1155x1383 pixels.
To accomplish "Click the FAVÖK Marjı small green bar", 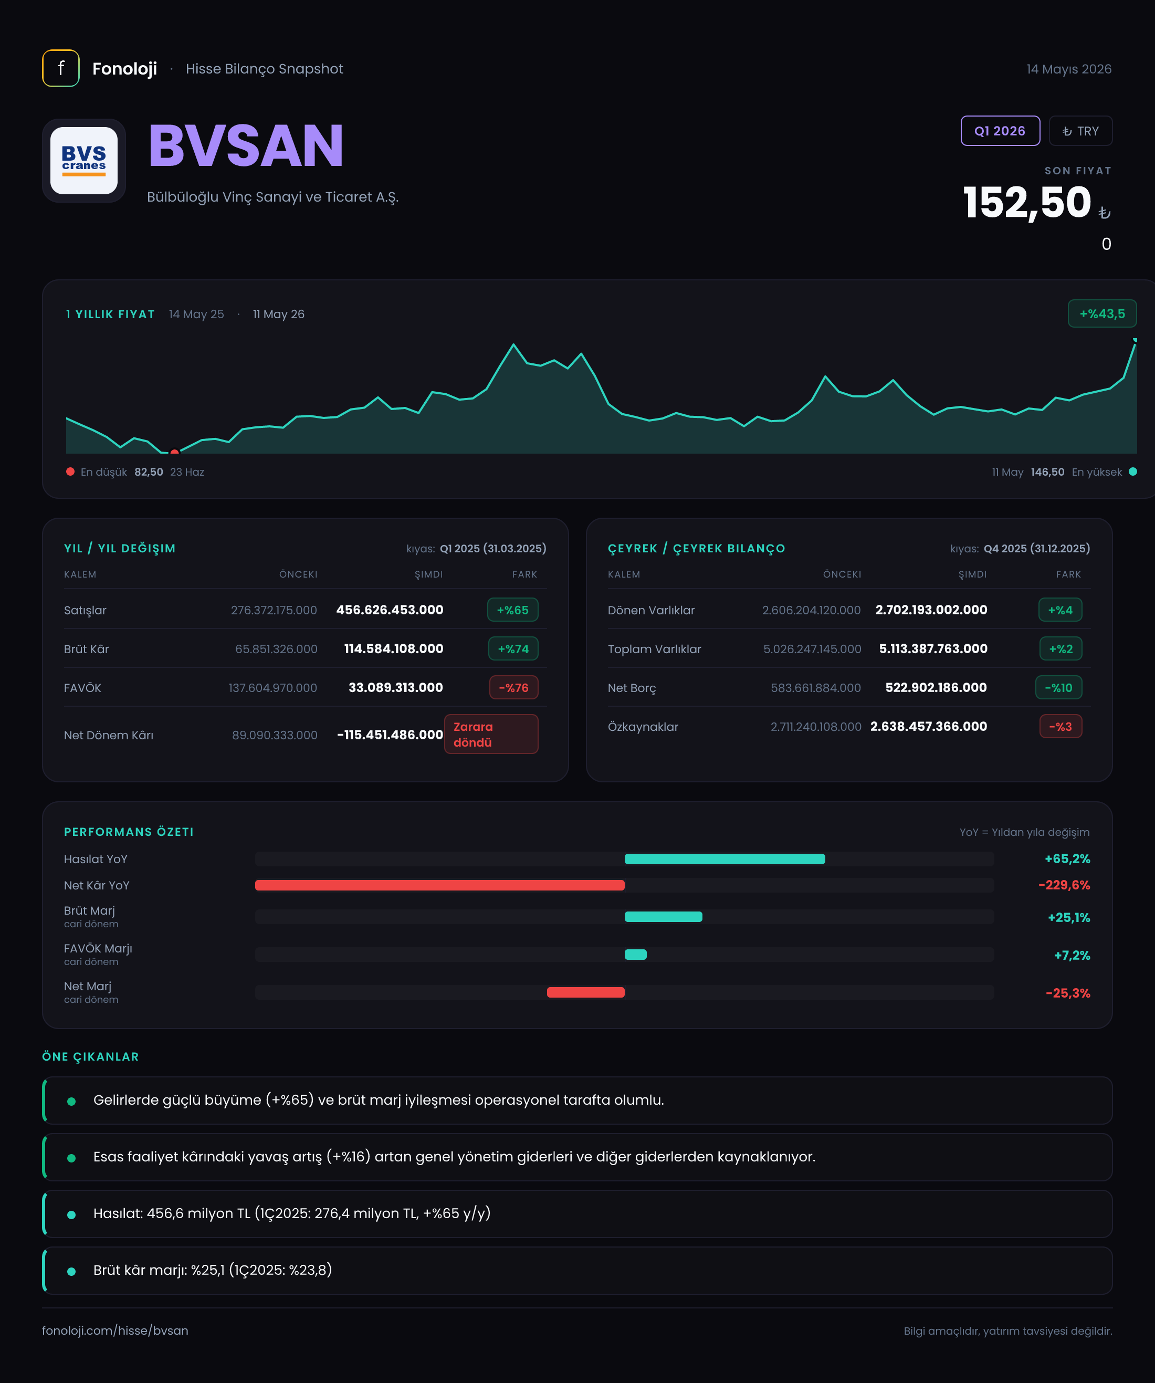I will (x=635, y=954).
